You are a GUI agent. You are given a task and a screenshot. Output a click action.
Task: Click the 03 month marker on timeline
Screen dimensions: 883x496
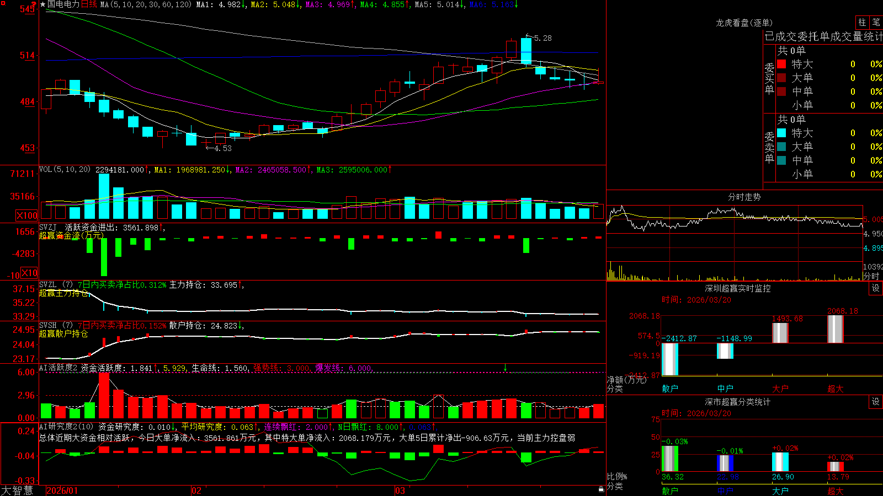pyautogui.click(x=400, y=490)
